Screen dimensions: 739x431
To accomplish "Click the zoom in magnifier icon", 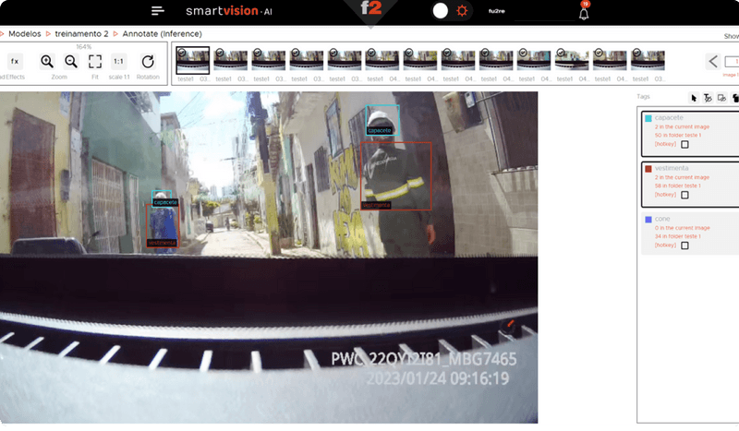I will point(47,61).
